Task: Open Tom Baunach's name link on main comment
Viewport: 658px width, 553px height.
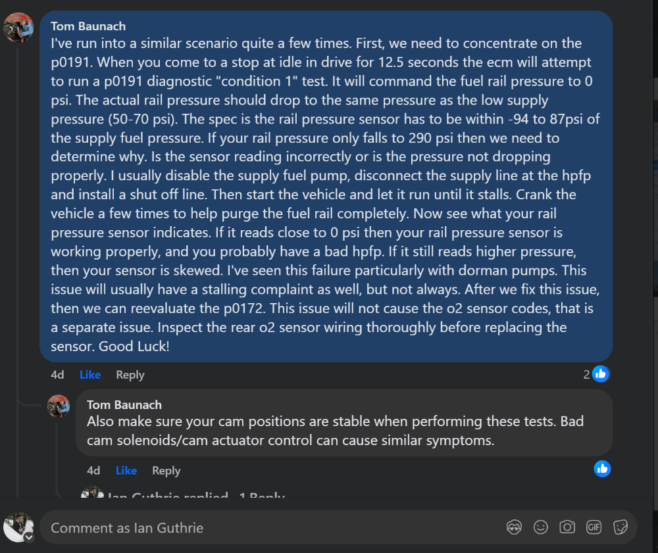Action: point(88,27)
